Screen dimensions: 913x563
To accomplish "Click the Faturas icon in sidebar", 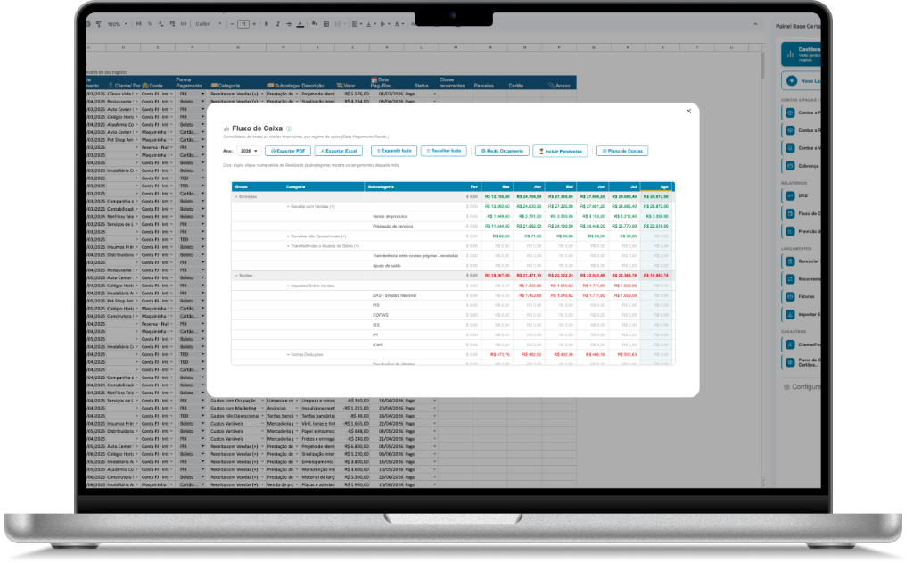I will click(x=790, y=296).
